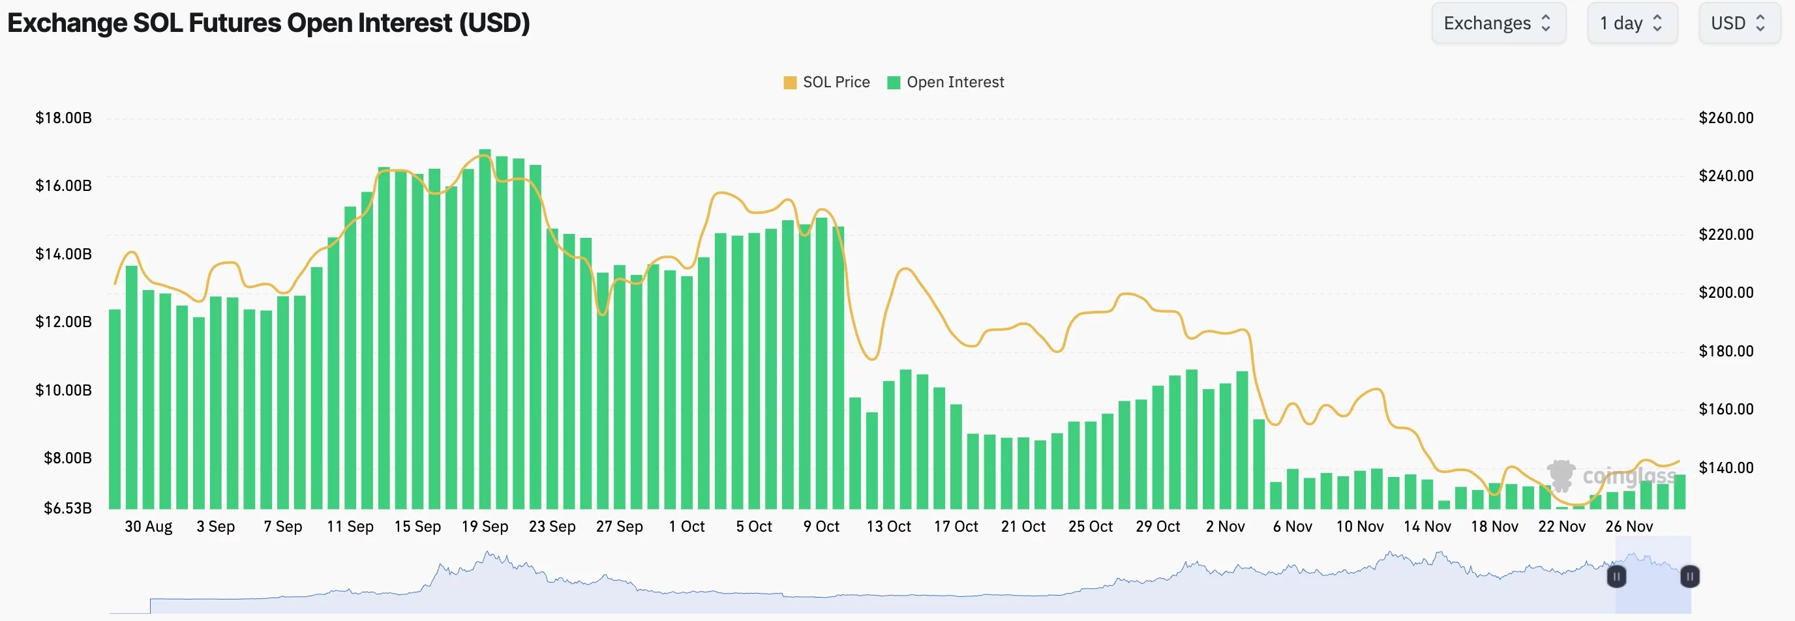This screenshot has height=621, width=1795.
Task: Click the $260.00 price axis label
Action: (x=1725, y=117)
